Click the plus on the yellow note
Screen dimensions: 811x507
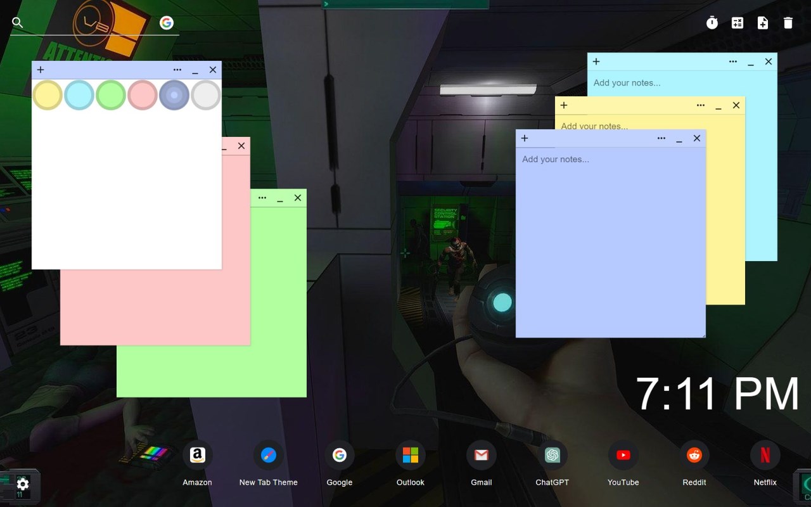click(x=564, y=105)
